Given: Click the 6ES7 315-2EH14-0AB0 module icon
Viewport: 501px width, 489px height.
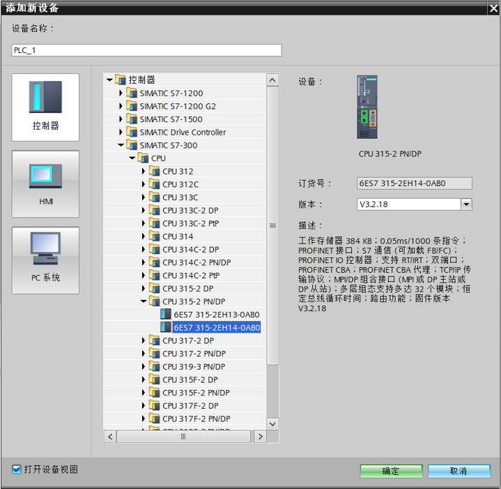Looking at the screenshot, I should (x=166, y=327).
